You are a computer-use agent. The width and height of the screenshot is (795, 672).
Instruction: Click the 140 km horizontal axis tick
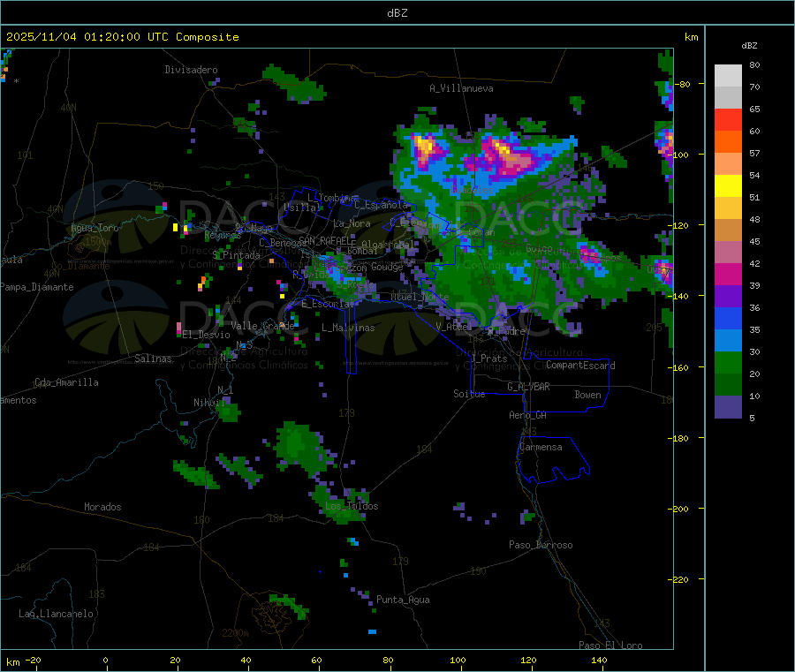(x=599, y=660)
